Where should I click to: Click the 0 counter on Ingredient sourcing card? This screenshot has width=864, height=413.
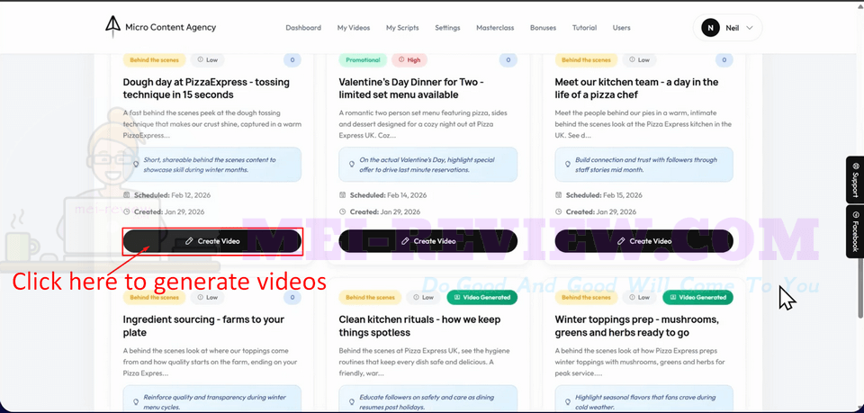[x=292, y=297]
